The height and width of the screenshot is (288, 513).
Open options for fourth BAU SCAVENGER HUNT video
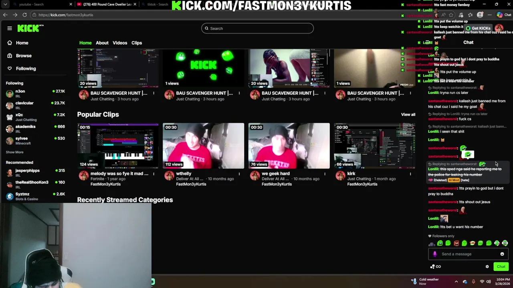[410, 93]
